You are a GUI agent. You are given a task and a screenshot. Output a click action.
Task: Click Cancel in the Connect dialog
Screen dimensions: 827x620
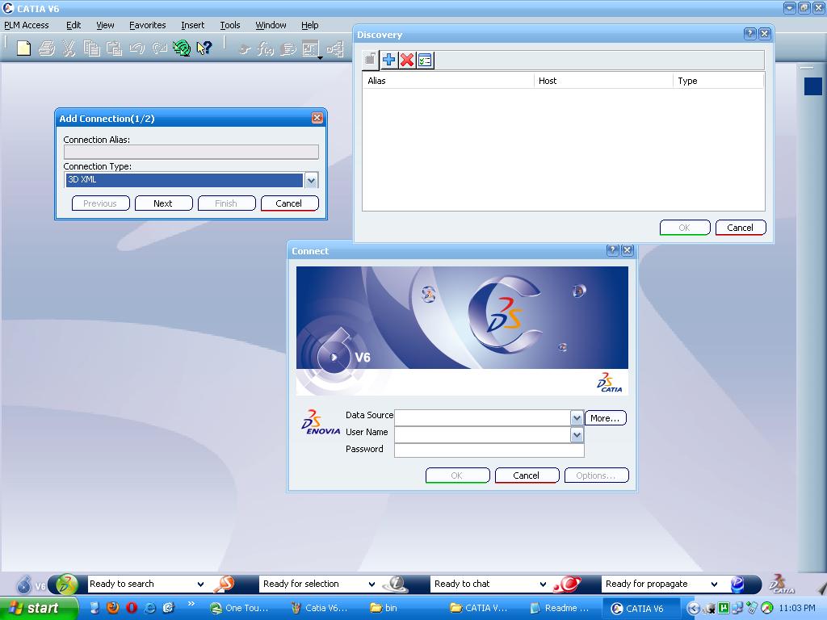pyautogui.click(x=527, y=475)
